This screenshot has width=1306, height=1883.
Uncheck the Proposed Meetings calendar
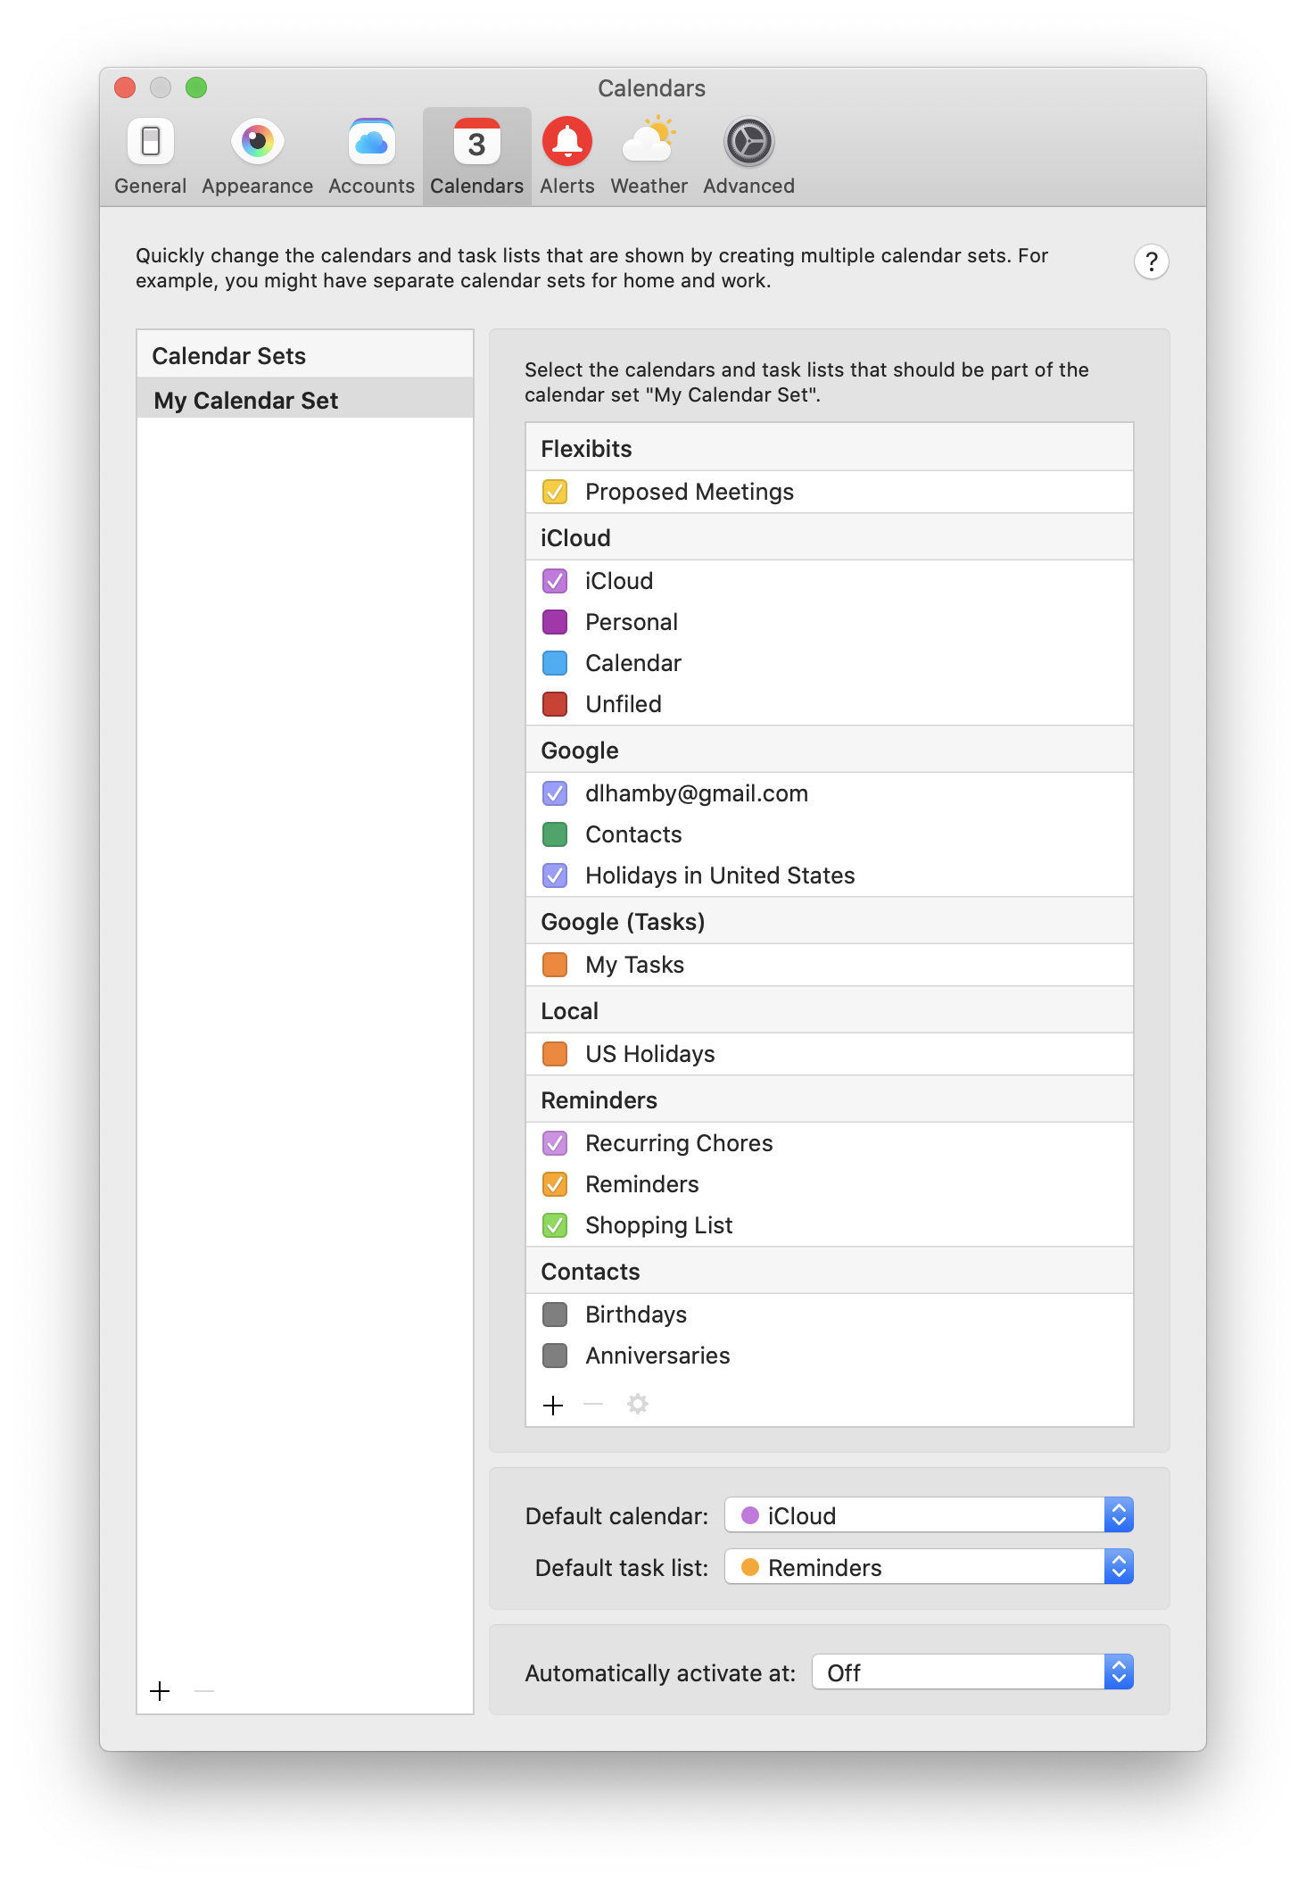(555, 492)
